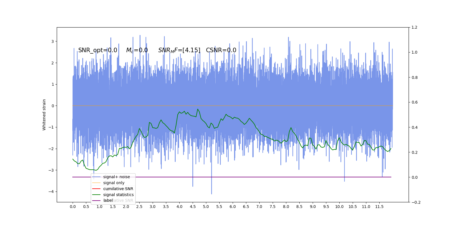Image resolution: width=454 pixels, height=227 pixels.
Task: Click right y-axis tick label 0.2
Action: coord(415,152)
